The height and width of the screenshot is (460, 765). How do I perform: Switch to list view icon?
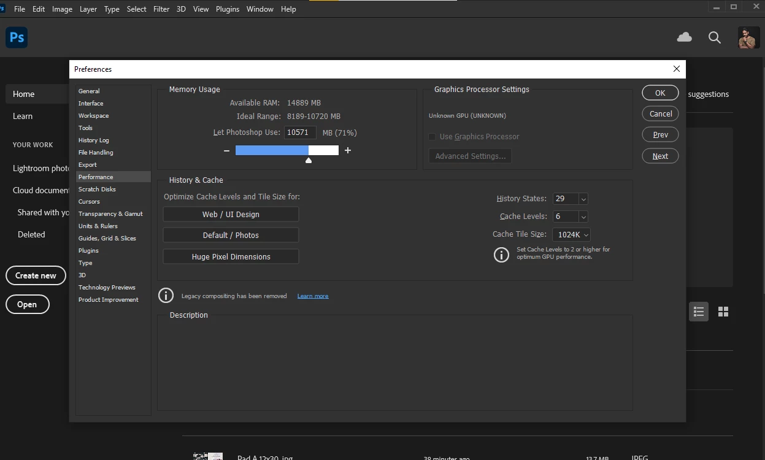[x=698, y=312]
